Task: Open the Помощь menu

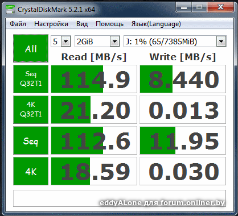Action: [109, 24]
